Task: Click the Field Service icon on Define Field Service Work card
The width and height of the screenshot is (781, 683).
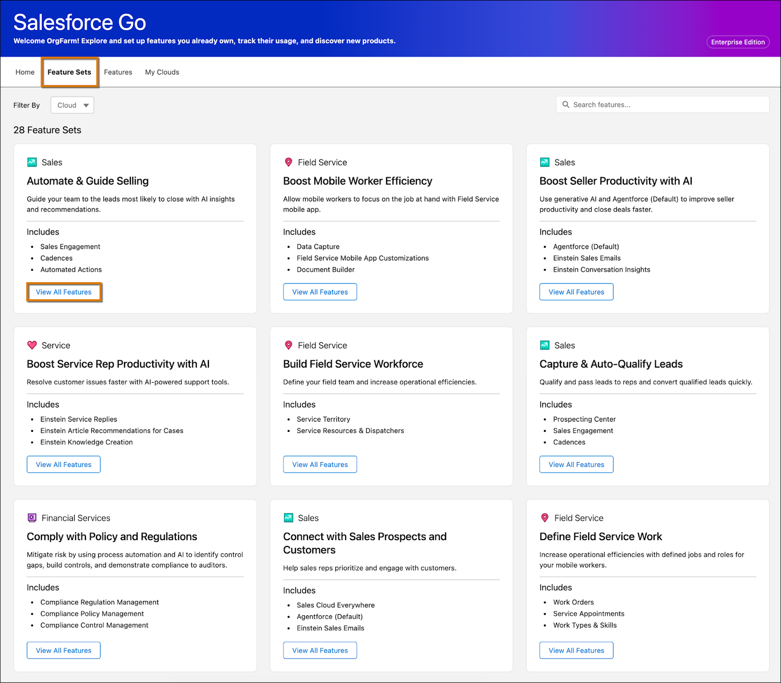Action: click(545, 518)
